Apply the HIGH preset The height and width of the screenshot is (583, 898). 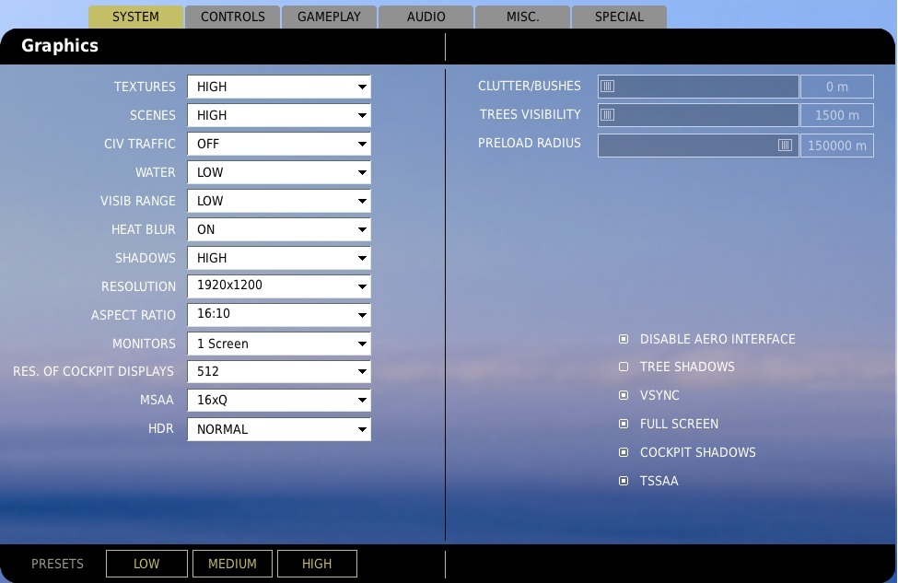(317, 564)
